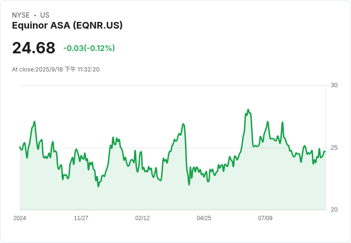Image resolution: width=351 pixels, height=243 pixels.
Task: Click the -0.03(-0.12%) price change
Action: click(89, 48)
